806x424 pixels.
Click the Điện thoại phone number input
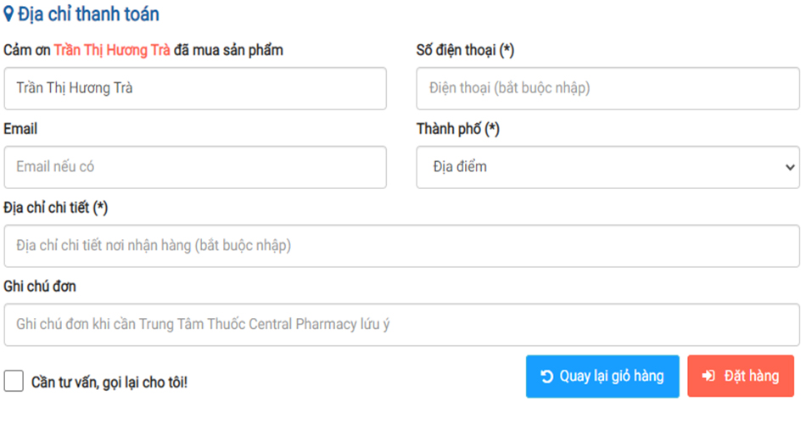coord(607,88)
